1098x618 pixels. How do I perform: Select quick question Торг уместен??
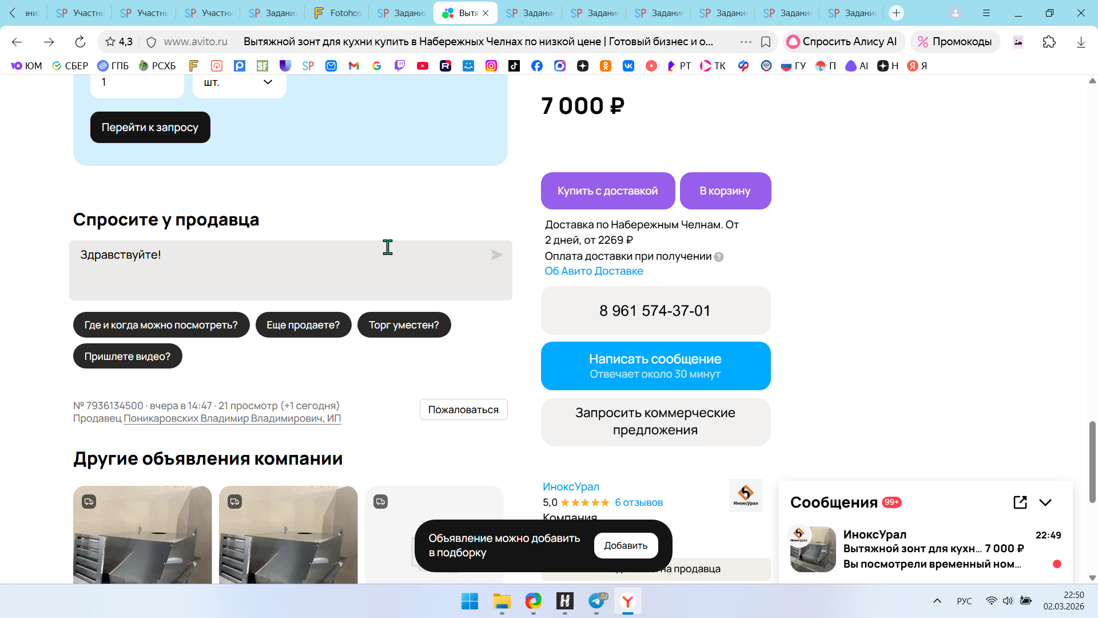click(x=404, y=325)
